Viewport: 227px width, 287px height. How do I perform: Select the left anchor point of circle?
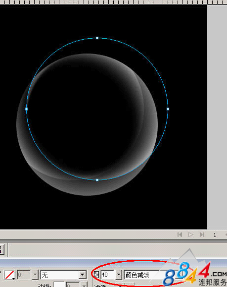27,109
